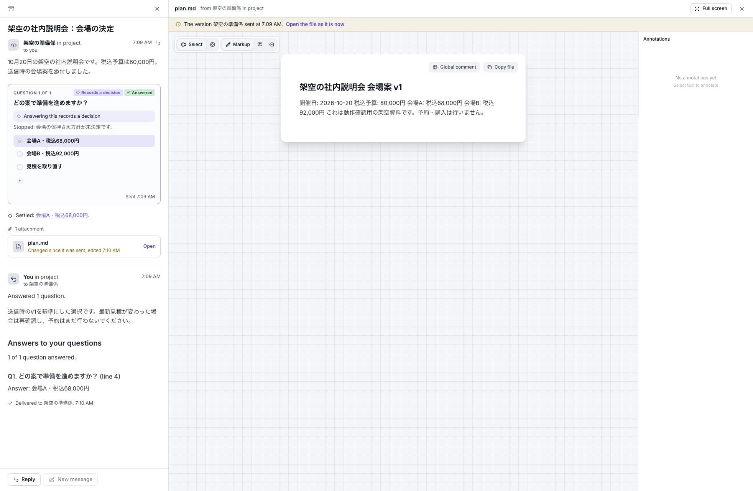Image resolution: width=753 pixels, height=491 pixels.
Task: Open the plan.md attachment
Action: [149, 246]
